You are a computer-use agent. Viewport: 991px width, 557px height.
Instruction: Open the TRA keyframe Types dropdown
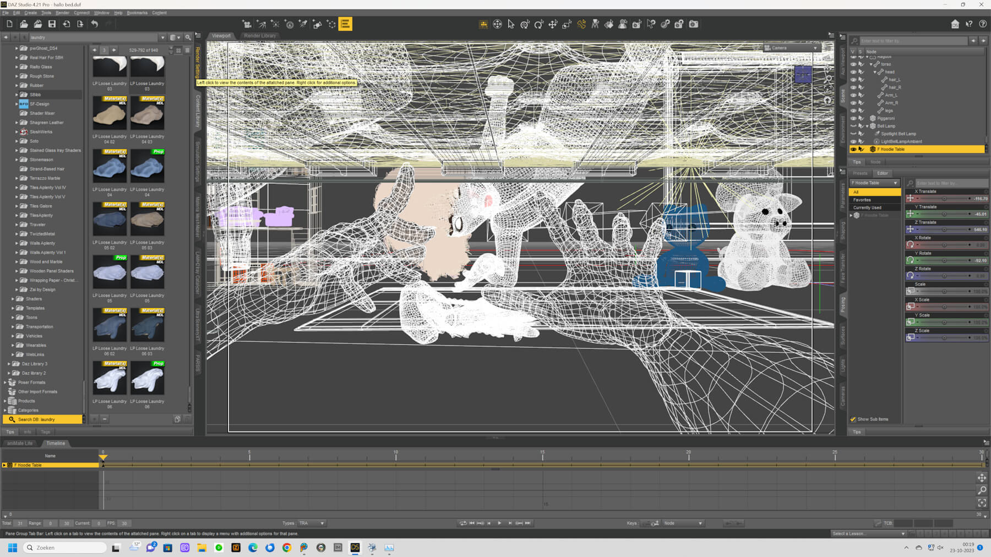click(x=312, y=523)
